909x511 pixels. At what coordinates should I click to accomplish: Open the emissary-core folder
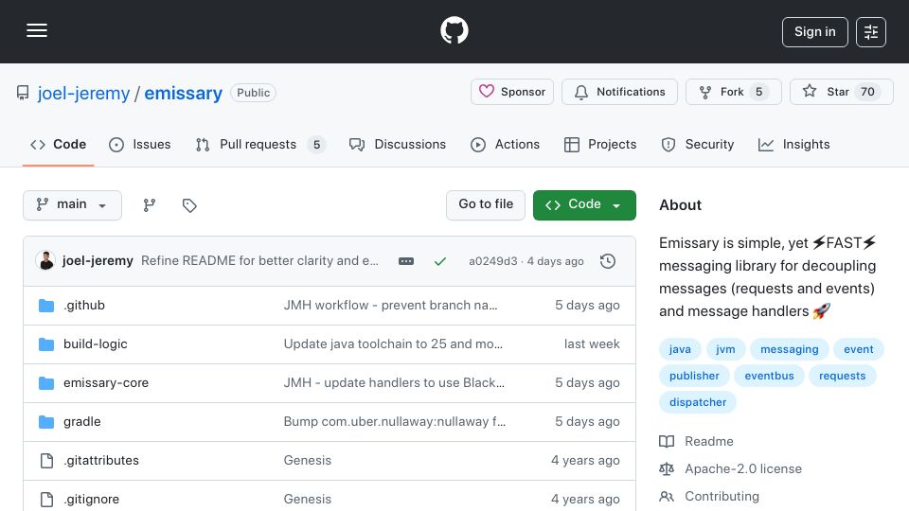click(x=106, y=383)
